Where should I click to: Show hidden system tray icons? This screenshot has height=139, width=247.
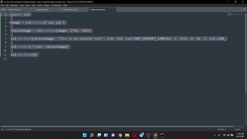pos(215,135)
